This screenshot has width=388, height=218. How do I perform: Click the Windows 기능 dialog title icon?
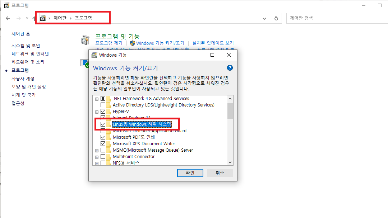(x=94, y=55)
